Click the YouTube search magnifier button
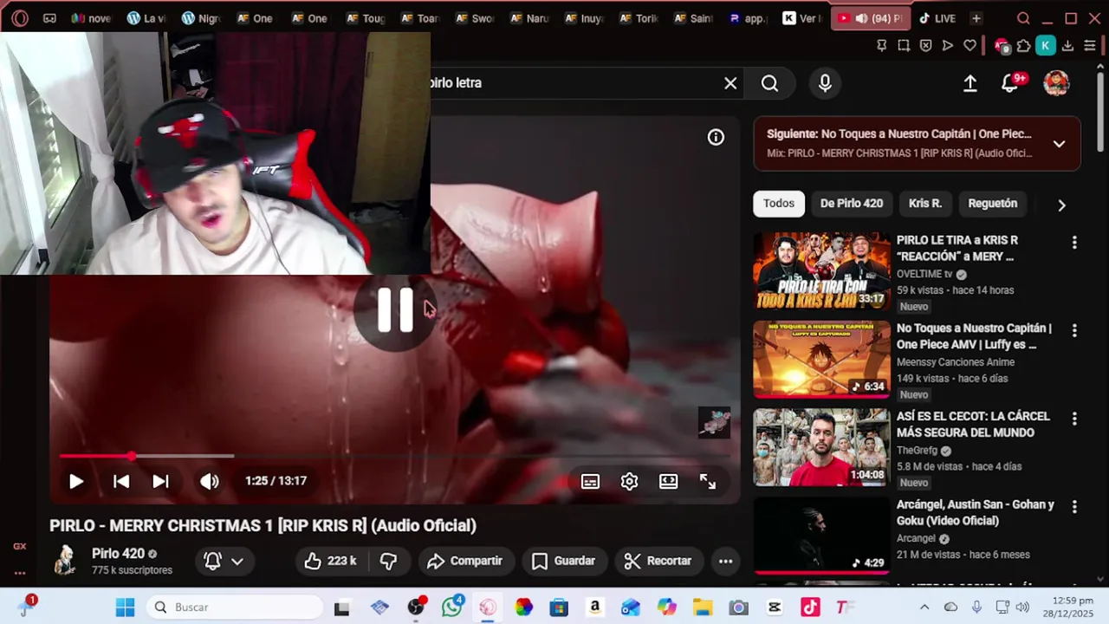 click(x=769, y=83)
